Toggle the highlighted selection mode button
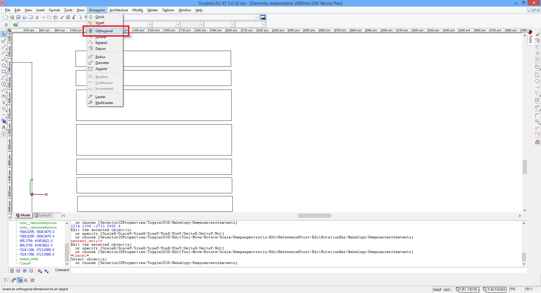Screen dimensions: 541x293 coord(20,280)
